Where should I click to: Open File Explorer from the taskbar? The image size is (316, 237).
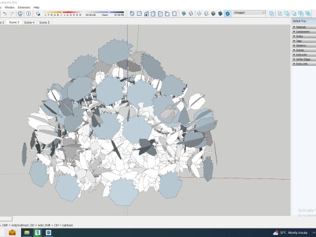click(x=27, y=232)
